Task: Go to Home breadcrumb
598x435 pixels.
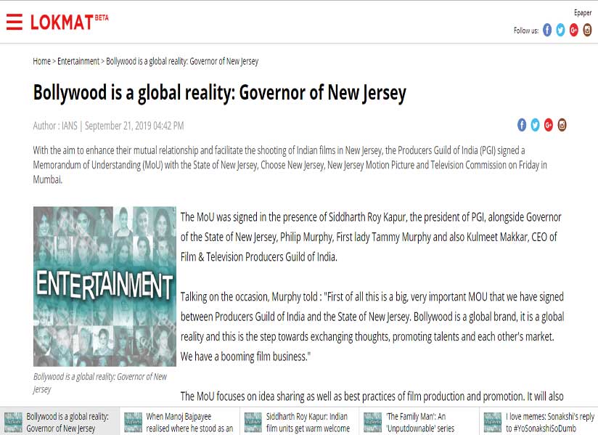Action: pos(41,61)
